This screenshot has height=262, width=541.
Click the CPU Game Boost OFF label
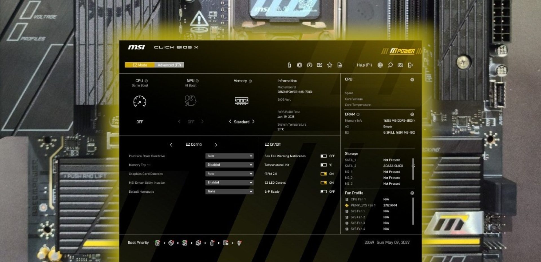pos(140,122)
